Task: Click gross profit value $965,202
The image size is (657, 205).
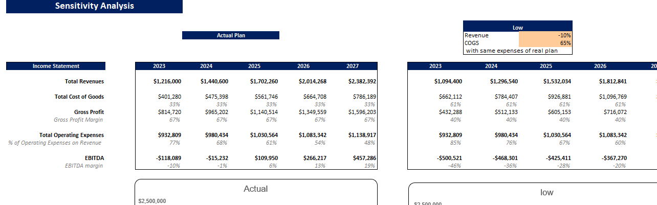Action: [x=216, y=112]
